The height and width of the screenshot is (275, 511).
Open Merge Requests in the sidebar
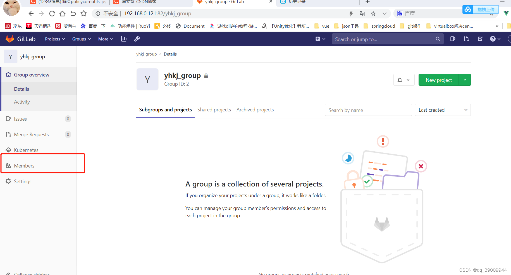click(x=38, y=134)
